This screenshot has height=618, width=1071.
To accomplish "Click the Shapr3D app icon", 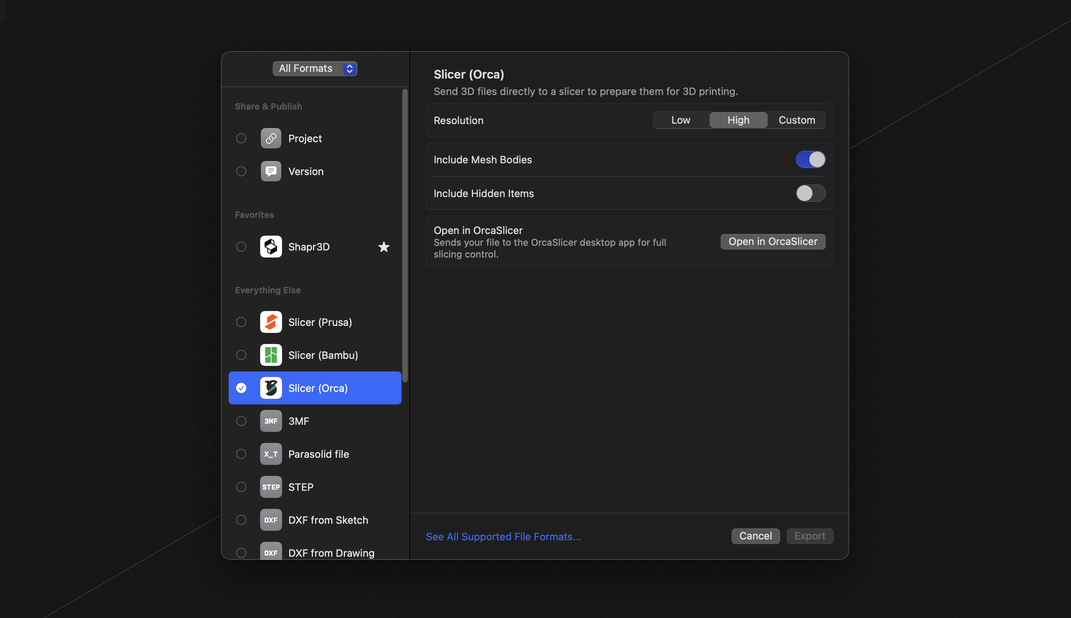I will (x=271, y=247).
